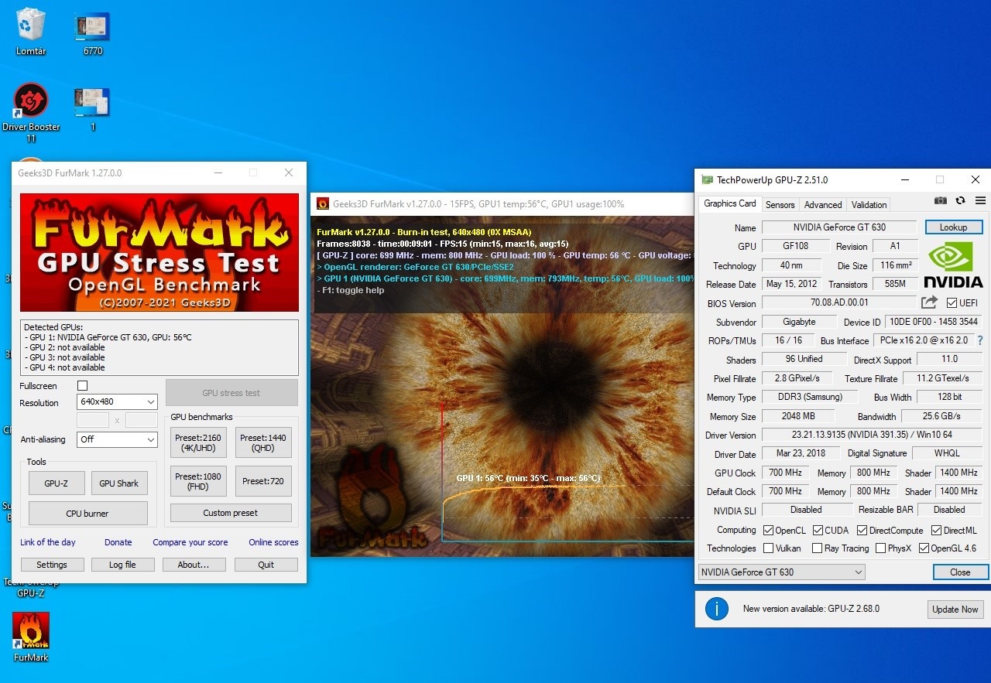Click the FurMark GPU Stress Test banner

[159, 252]
